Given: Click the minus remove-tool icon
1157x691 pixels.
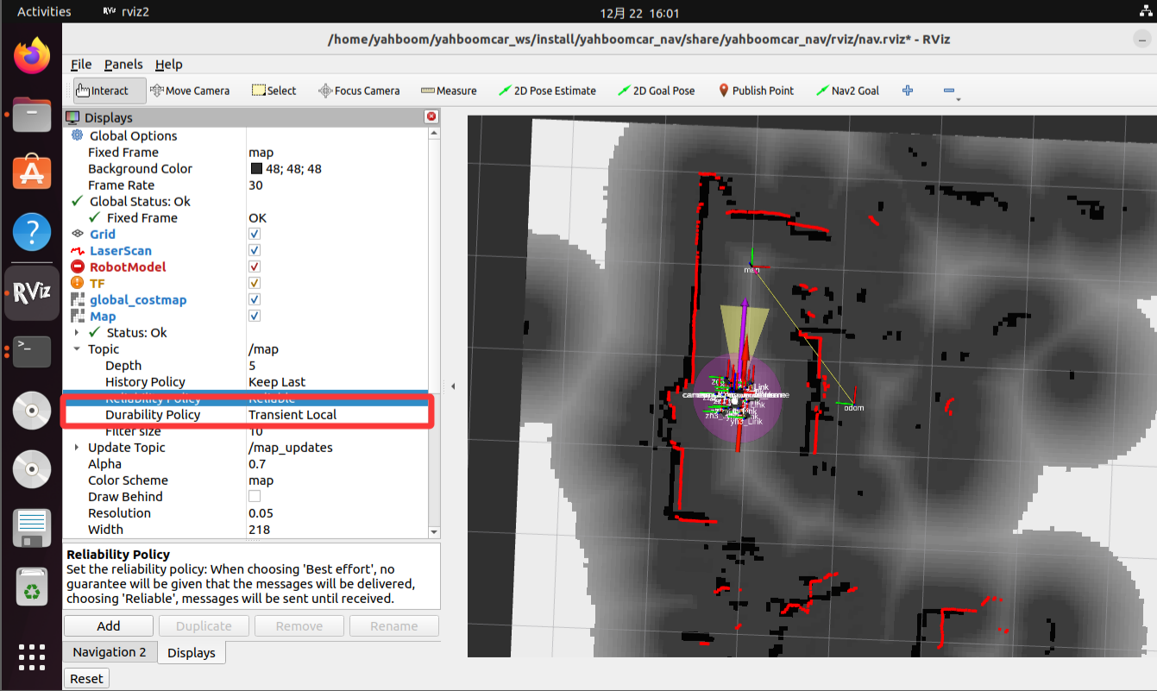Looking at the screenshot, I should [949, 91].
